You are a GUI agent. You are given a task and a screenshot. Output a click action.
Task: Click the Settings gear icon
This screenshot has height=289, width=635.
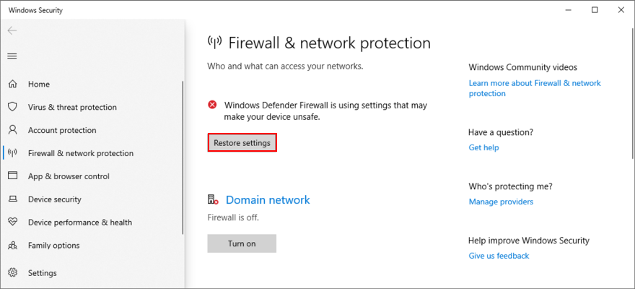point(12,272)
